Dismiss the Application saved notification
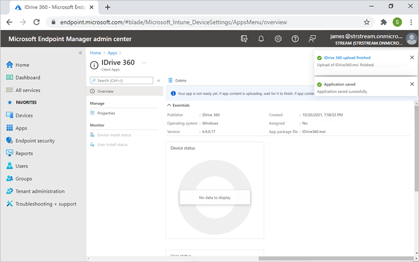The image size is (419, 262). 412,84
